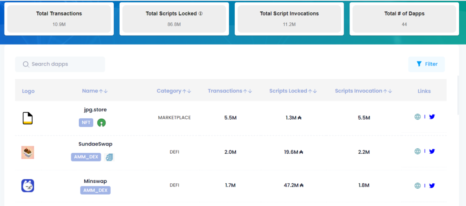Click the Search dapps field
The width and height of the screenshot is (466, 206).
click(60, 64)
